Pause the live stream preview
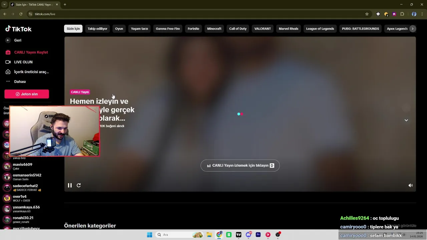427x240 pixels. pos(70,185)
